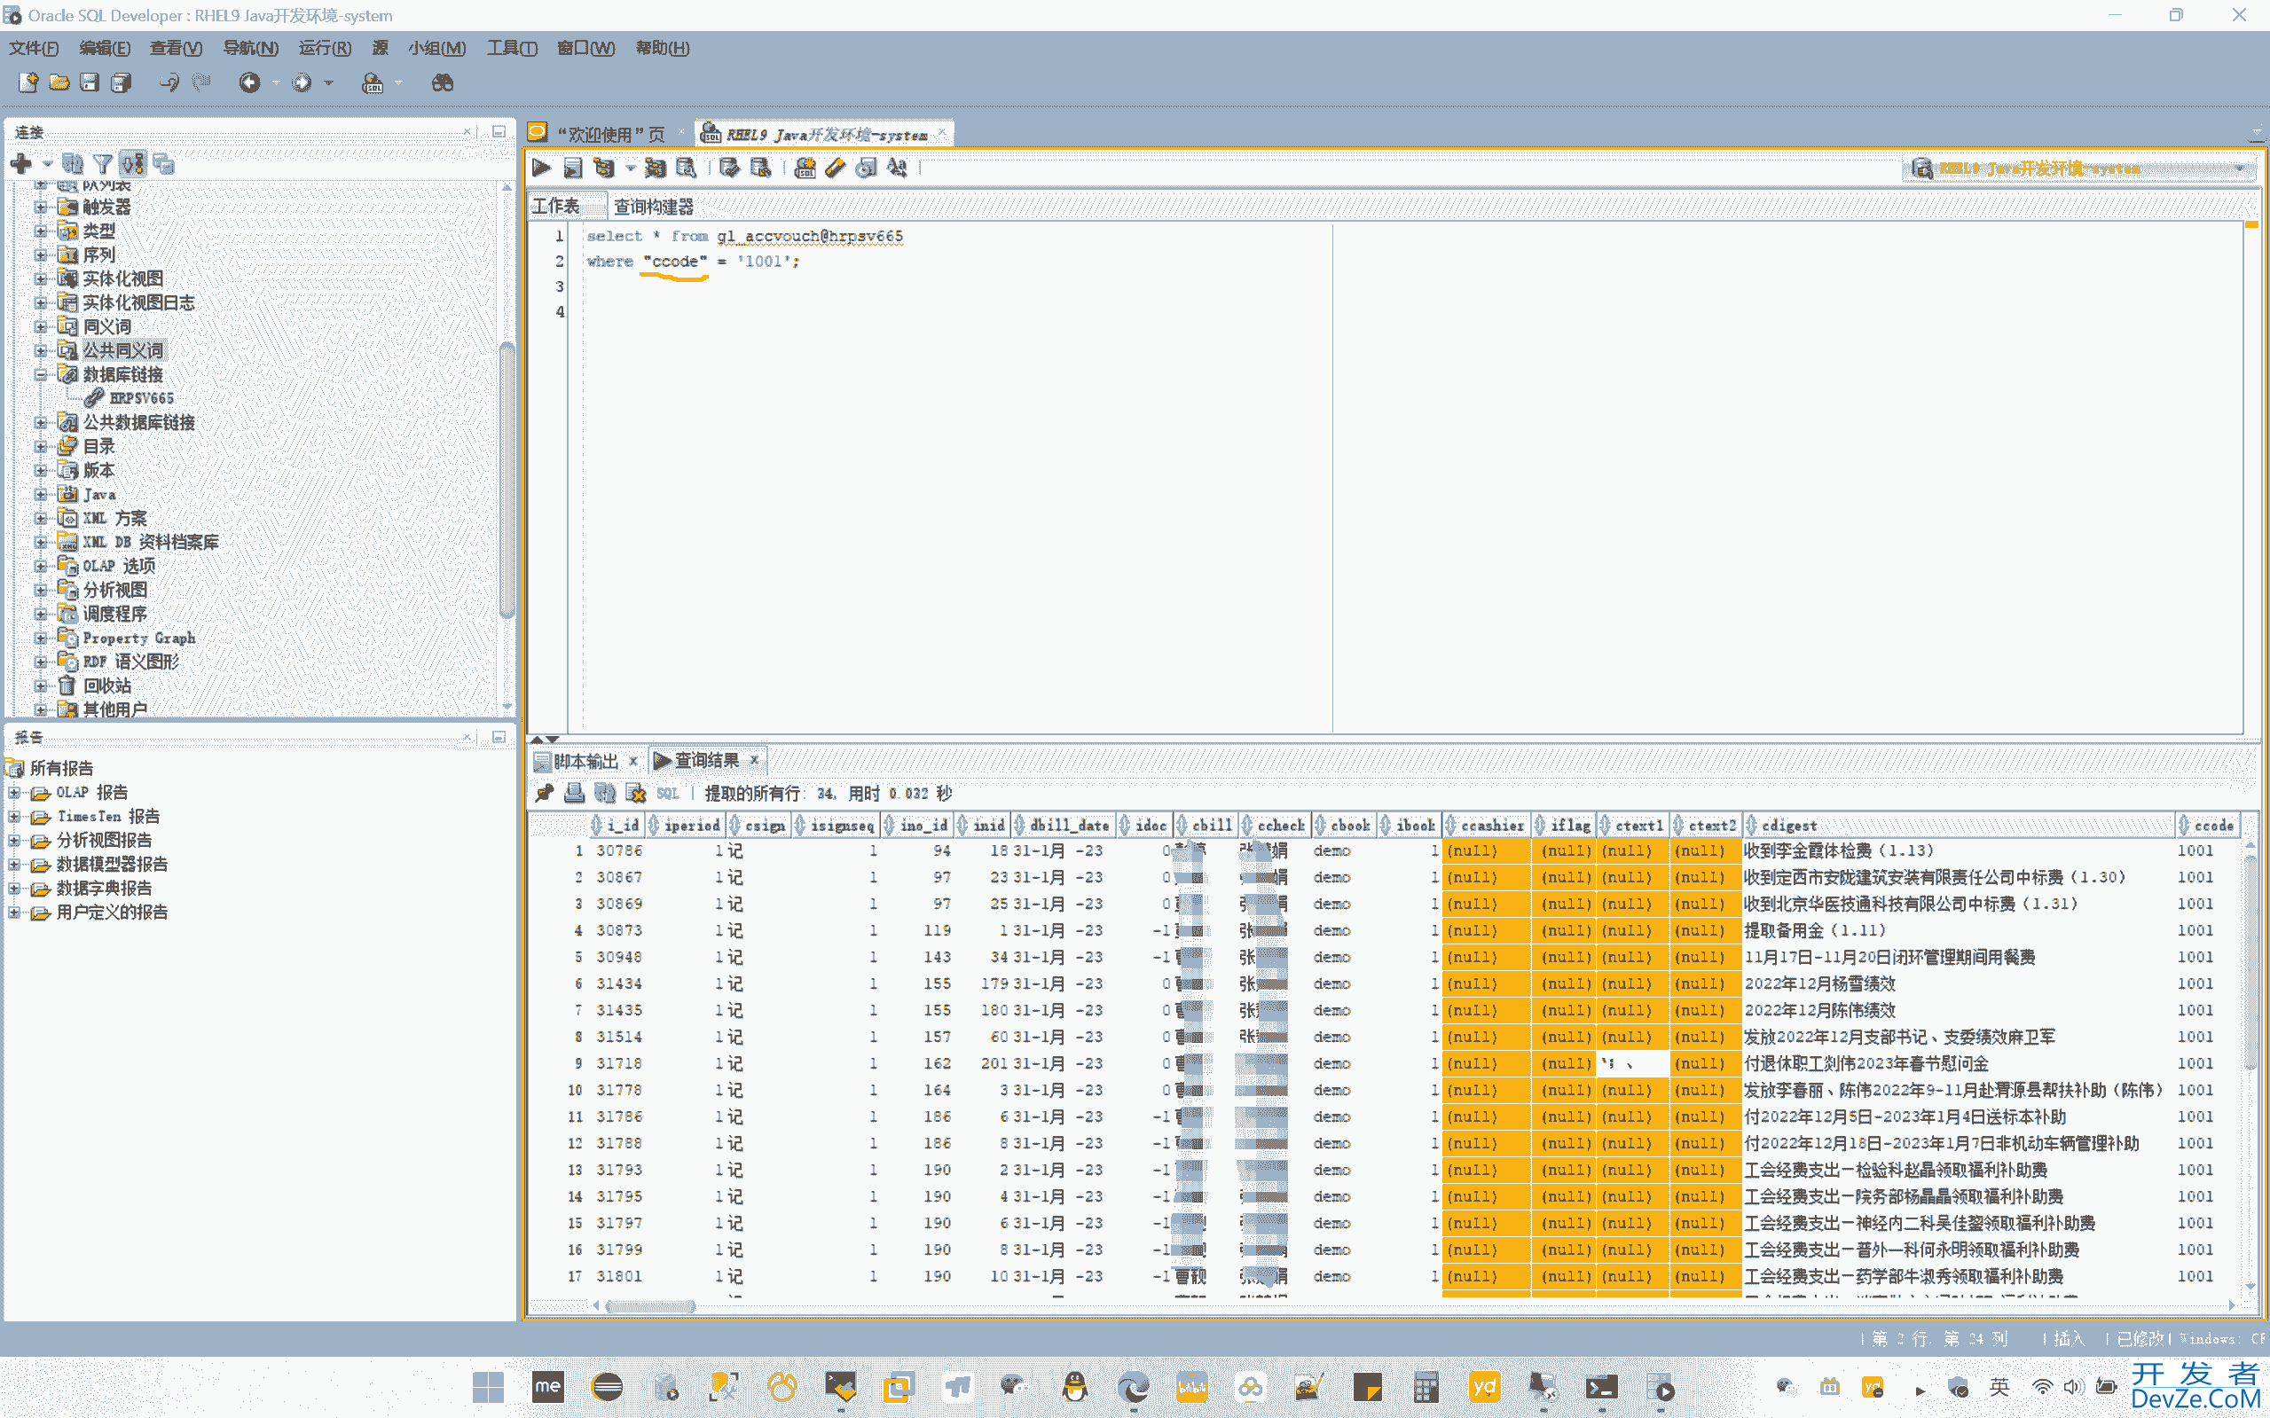Open the 工具(T) menu
The height and width of the screenshot is (1418, 2270).
point(512,48)
